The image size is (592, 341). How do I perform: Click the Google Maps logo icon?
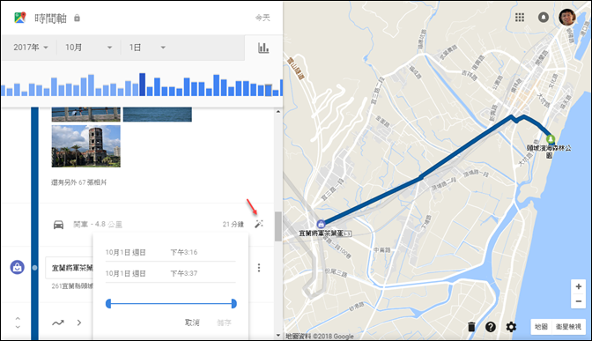20,18
